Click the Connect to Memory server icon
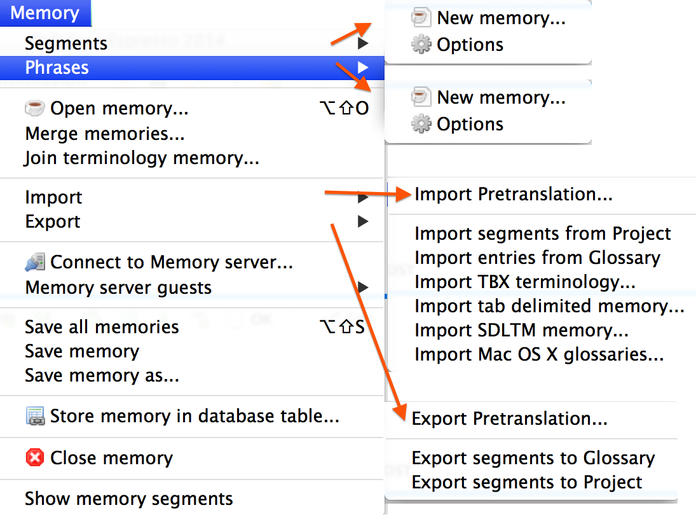696x517 pixels. 35,262
